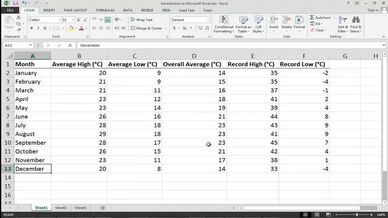Viewport: 388px width, 218px height.
Task: Apply Percent Style format
Action: (x=184, y=28)
